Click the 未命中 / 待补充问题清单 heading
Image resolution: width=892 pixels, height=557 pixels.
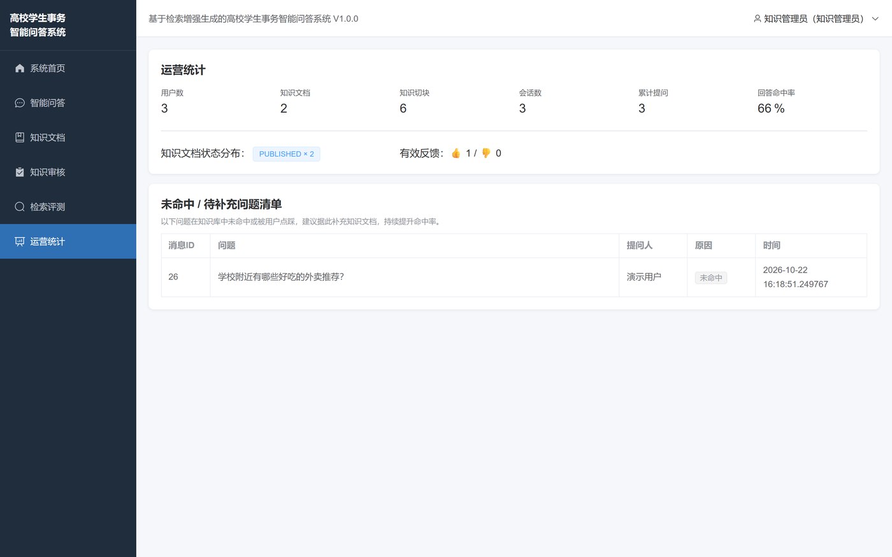[221, 204]
